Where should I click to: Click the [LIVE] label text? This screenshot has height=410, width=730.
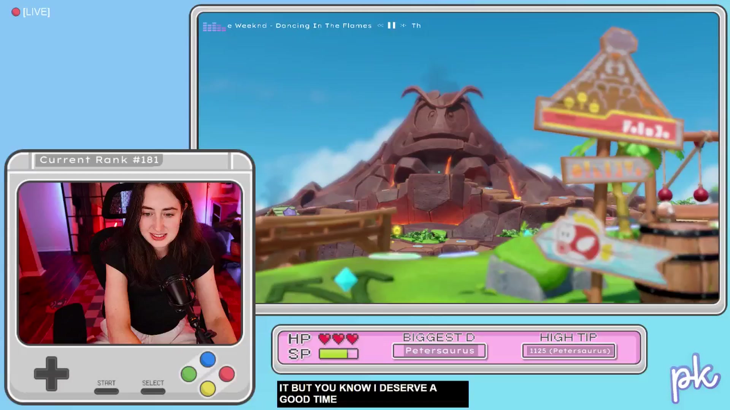pos(36,12)
